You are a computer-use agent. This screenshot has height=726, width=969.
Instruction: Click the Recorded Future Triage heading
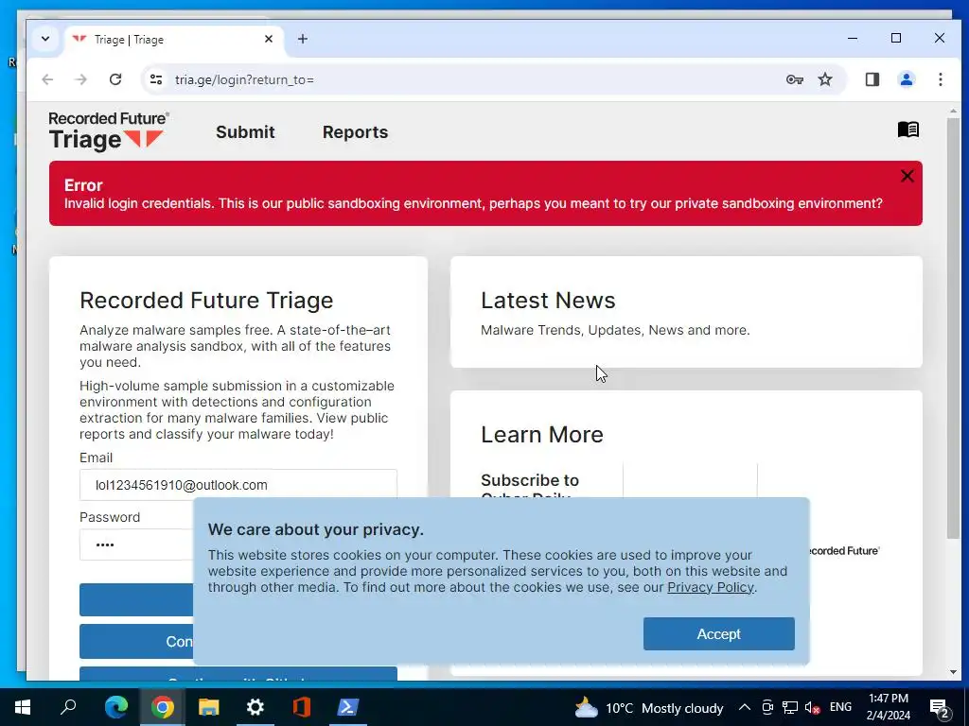[206, 300]
